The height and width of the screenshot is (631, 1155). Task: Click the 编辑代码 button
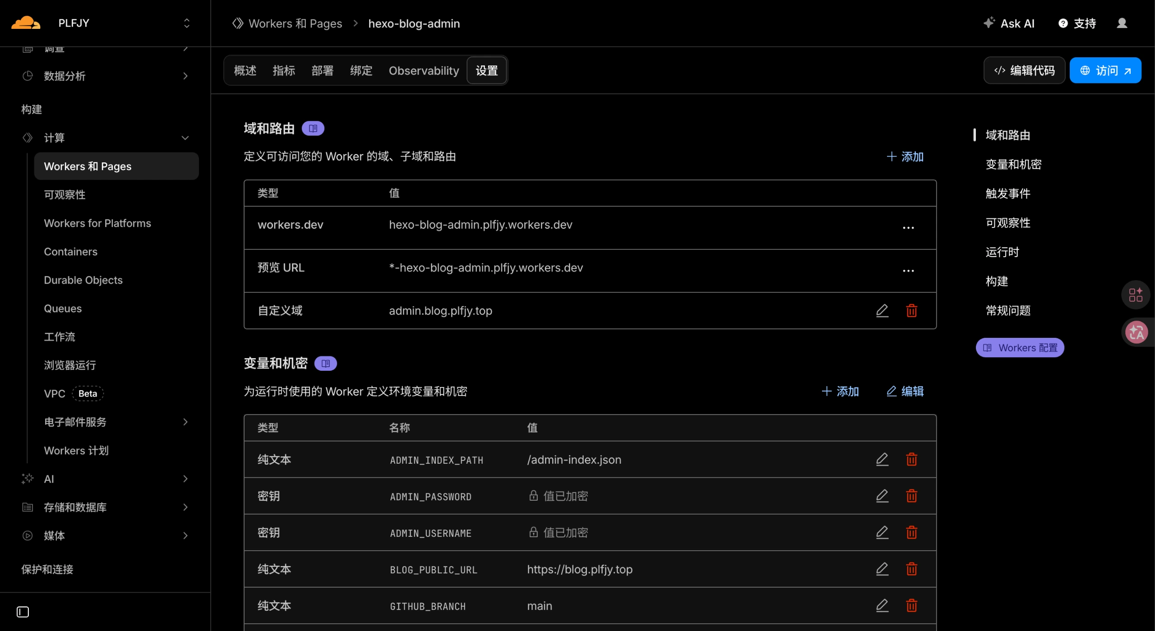coord(1024,70)
